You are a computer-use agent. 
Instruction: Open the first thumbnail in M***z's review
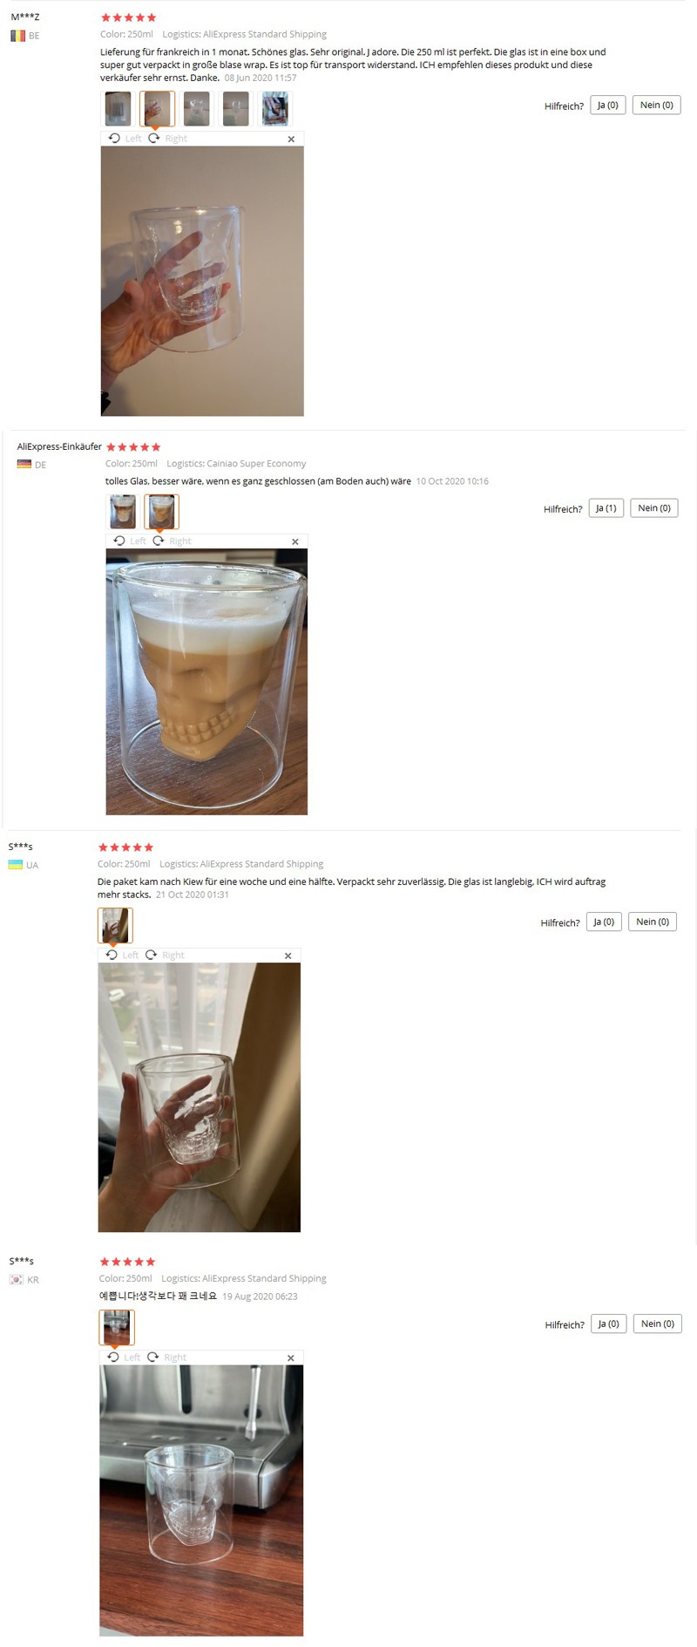coord(118,109)
